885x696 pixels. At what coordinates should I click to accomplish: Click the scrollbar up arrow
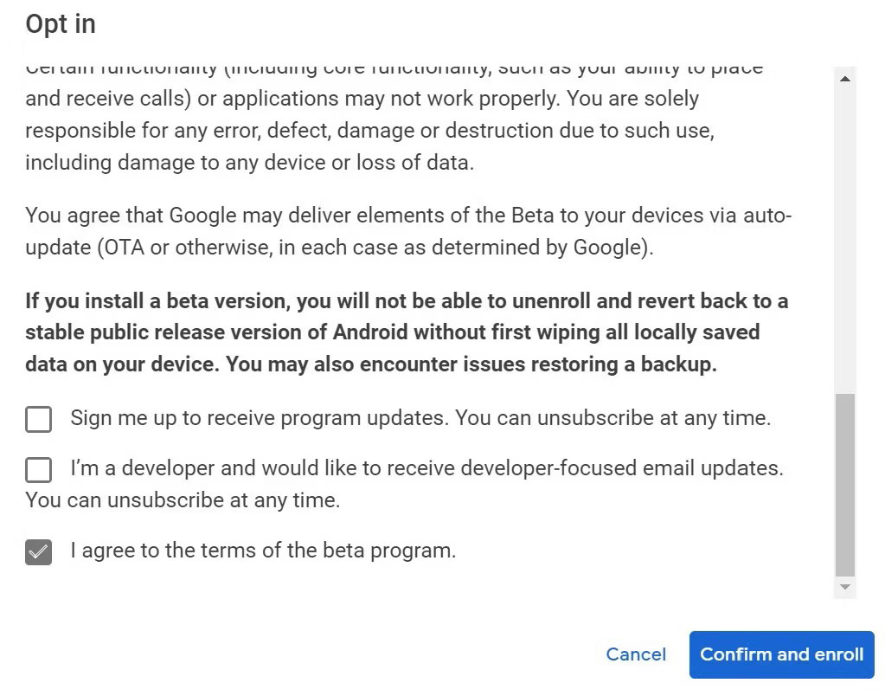tap(845, 79)
